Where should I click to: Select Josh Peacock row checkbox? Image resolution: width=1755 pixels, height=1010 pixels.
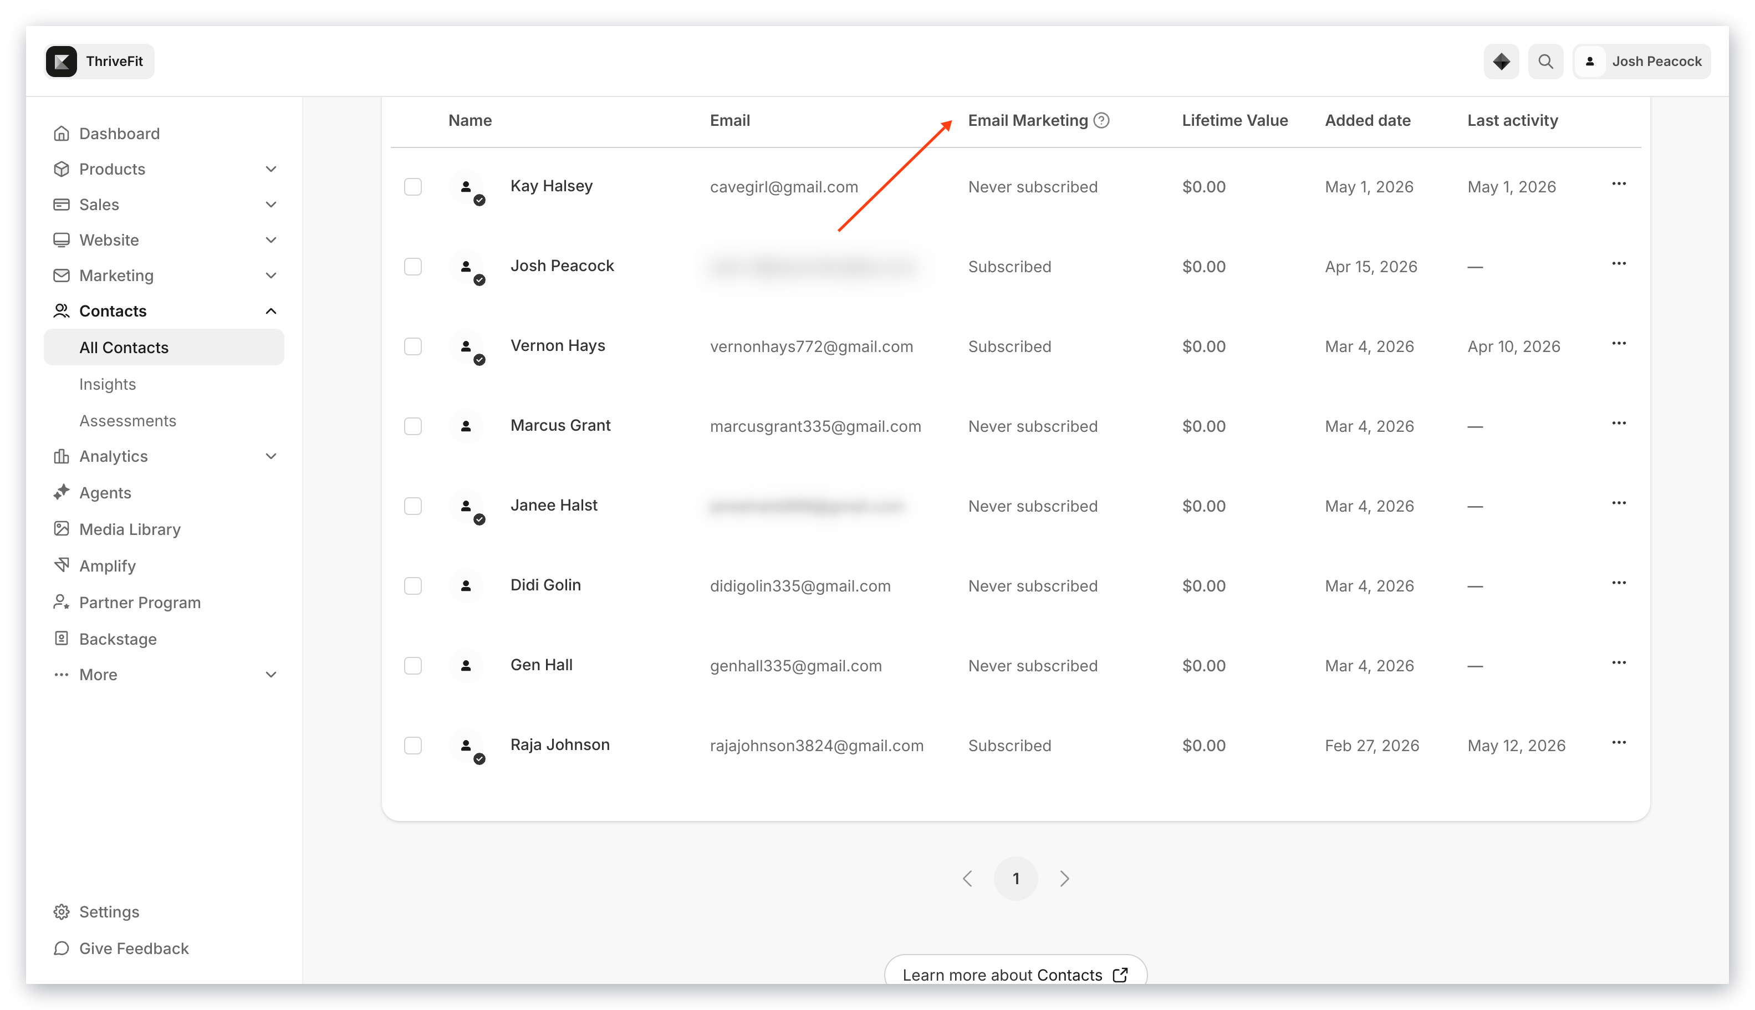coord(413,267)
